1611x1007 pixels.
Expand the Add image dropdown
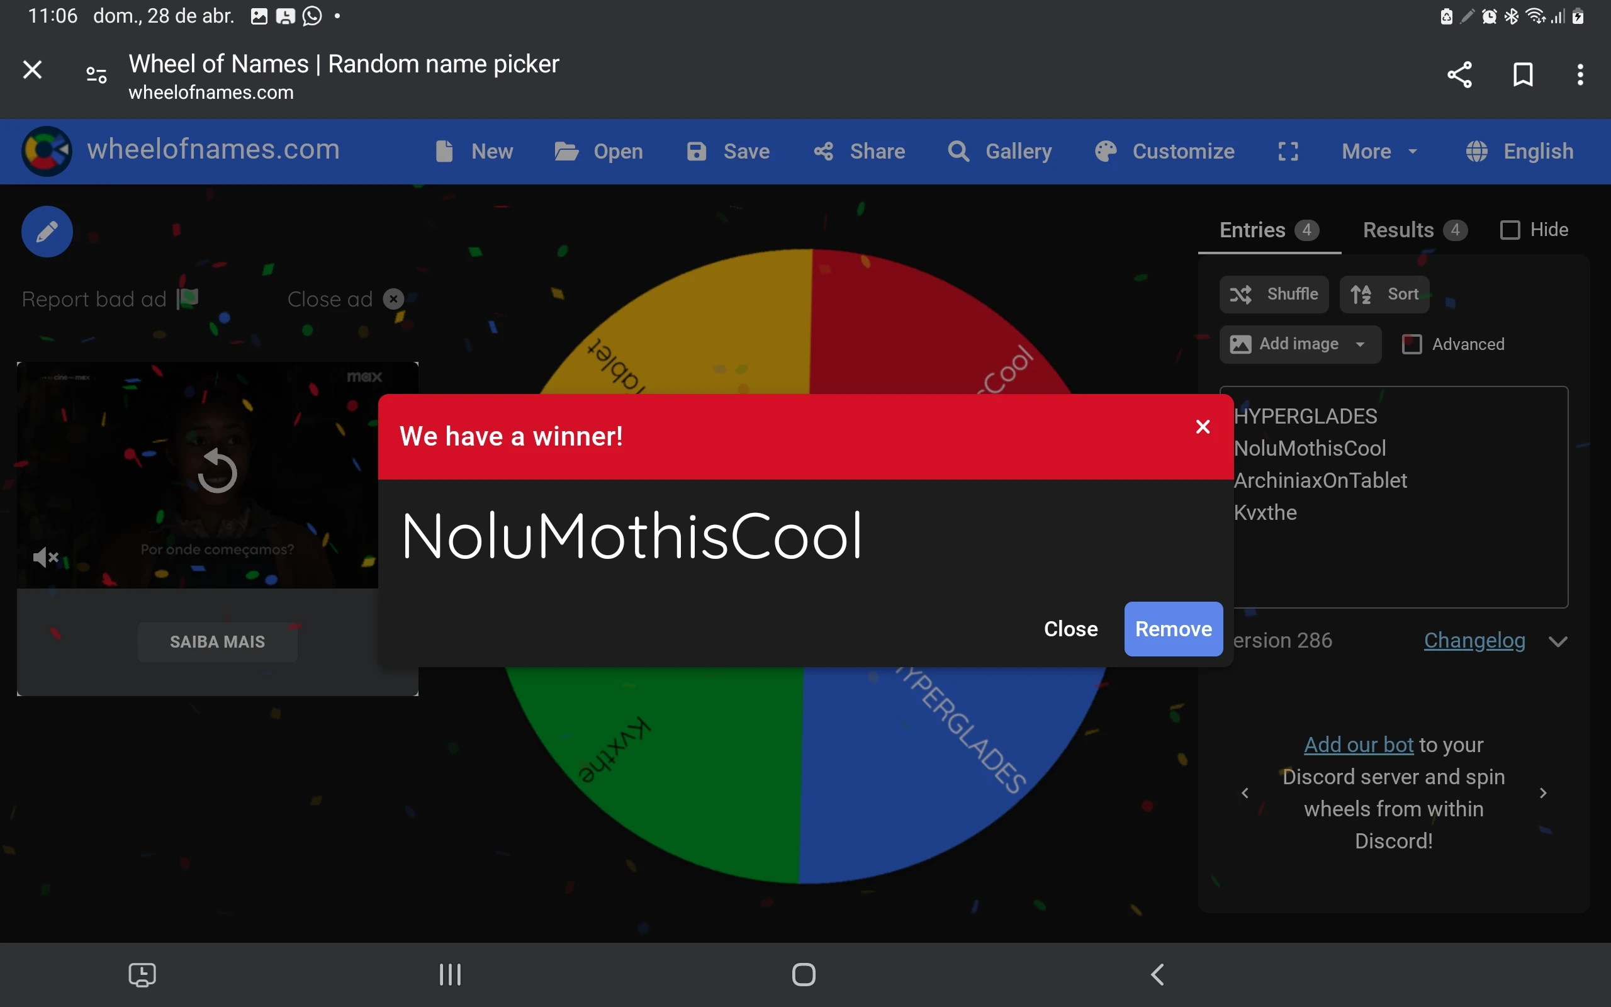click(x=1360, y=344)
